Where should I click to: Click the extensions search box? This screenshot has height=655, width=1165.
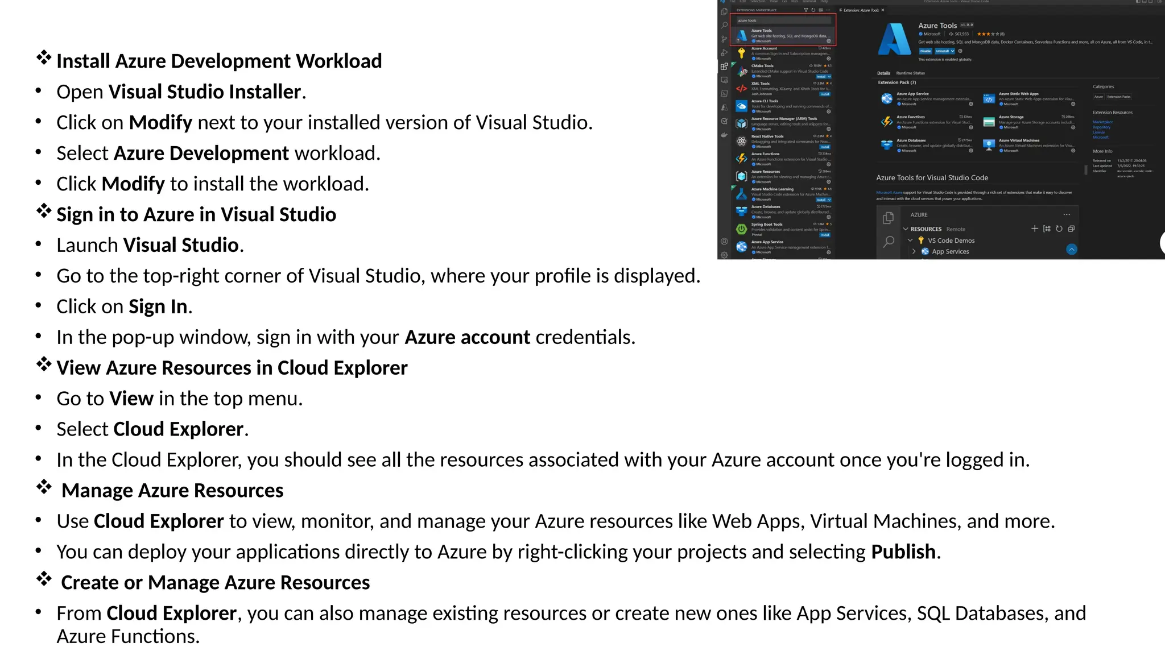click(783, 20)
